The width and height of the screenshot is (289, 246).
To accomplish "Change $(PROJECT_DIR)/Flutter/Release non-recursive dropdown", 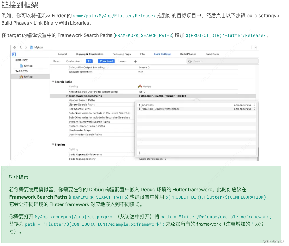I will (244, 109).
